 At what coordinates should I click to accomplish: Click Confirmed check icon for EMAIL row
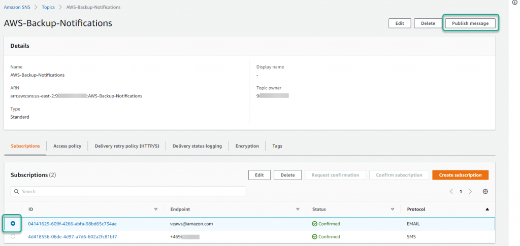(314, 224)
